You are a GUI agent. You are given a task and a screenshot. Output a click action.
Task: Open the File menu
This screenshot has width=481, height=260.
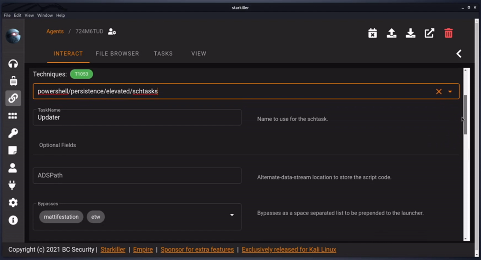[7, 15]
